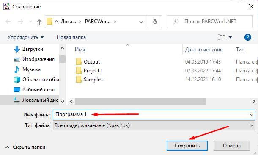Click the PascalABC.NET icon in title bar
Screen dimensions: 258x155
tap(7, 6)
